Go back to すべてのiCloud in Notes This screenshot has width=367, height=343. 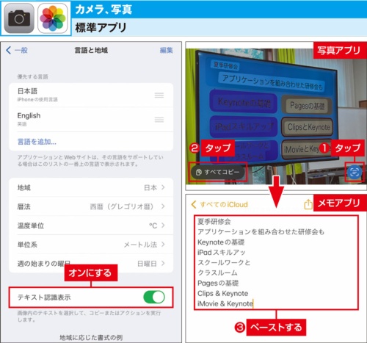coord(219,204)
